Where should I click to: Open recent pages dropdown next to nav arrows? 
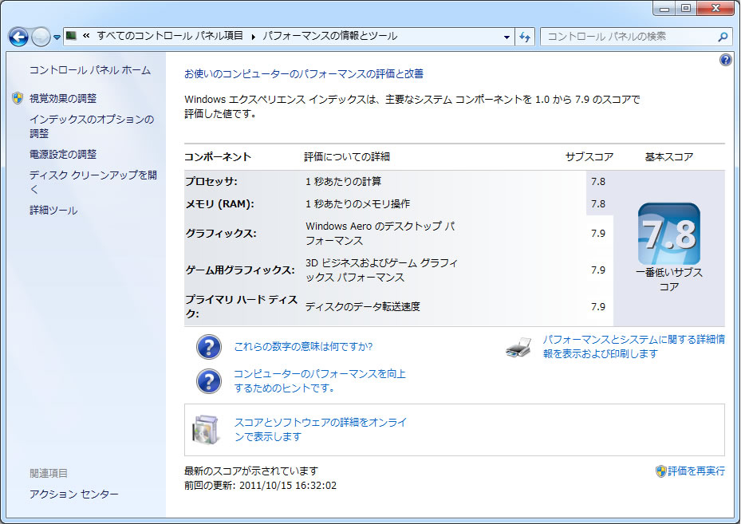57,37
